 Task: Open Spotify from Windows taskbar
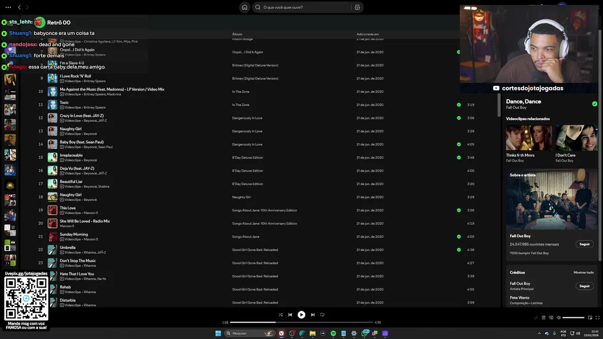[333, 333]
